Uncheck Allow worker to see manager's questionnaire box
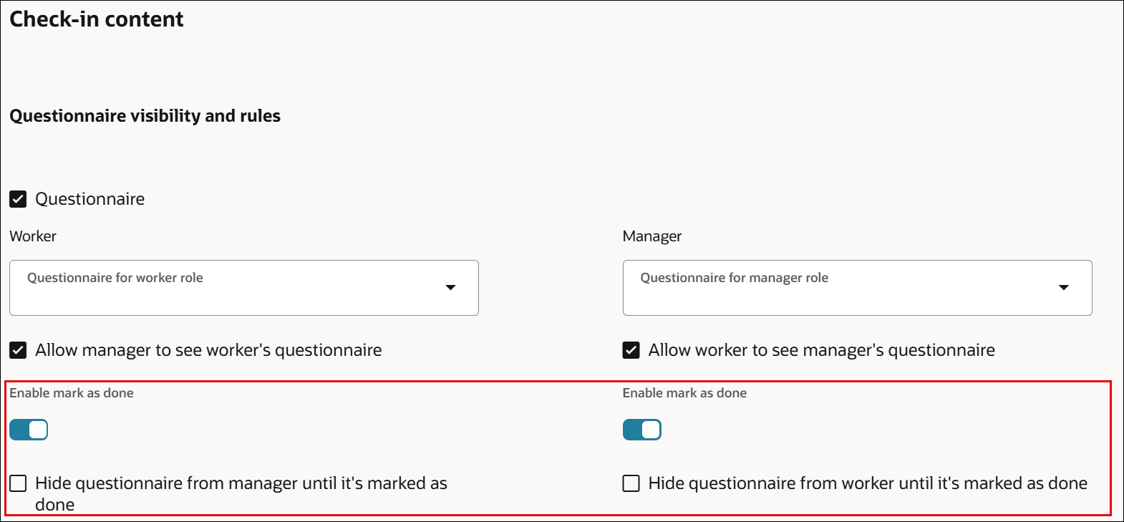 click(x=631, y=350)
